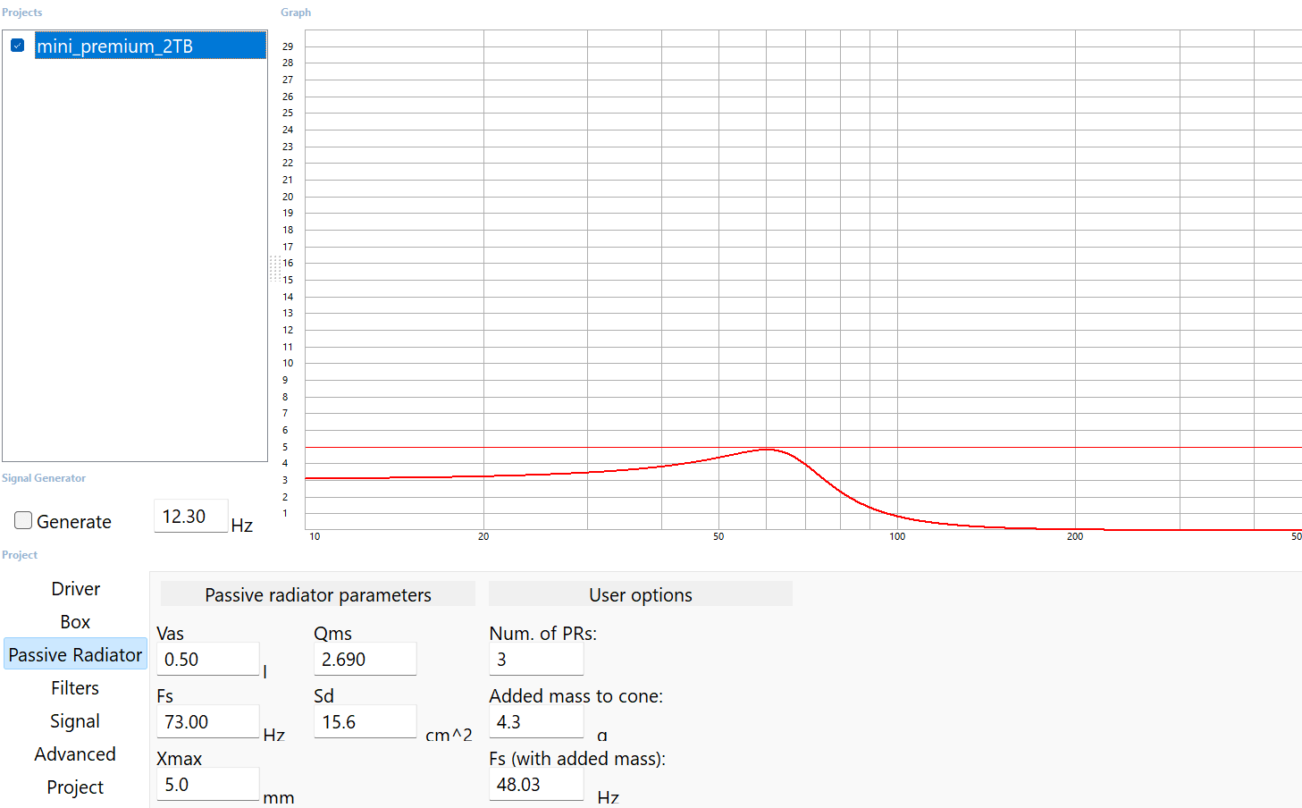
Task: Click the Projects panel label
Action: (22, 13)
